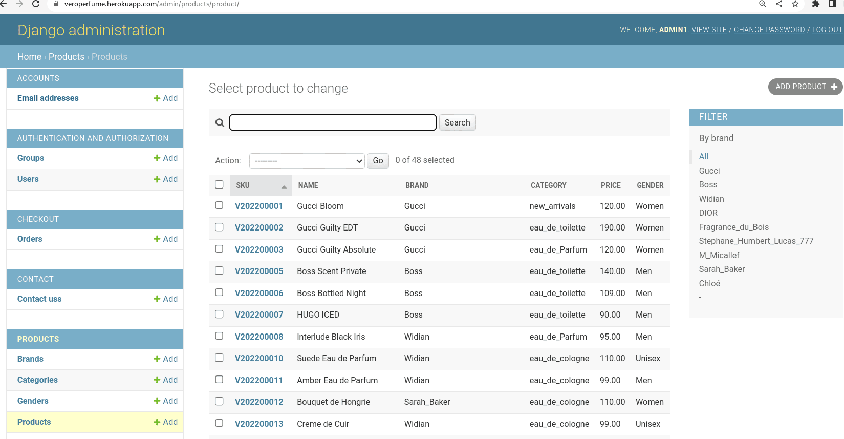Go to Home breadcrumb
Image resolution: width=844 pixels, height=439 pixels.
click(x=29, y=57)
